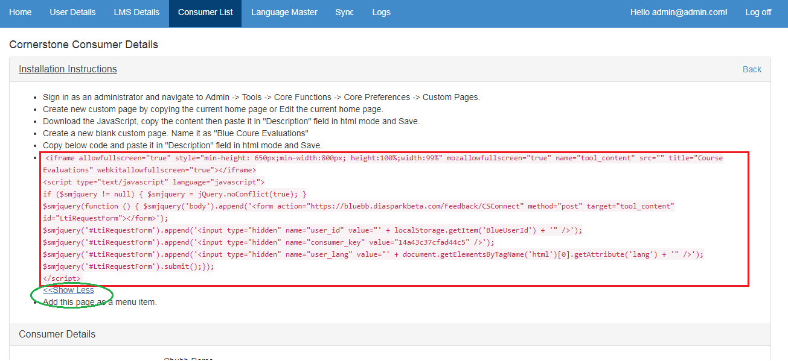Click the Consumer Details section header
This screenshot has height=361, width=788.
(57, 334)
